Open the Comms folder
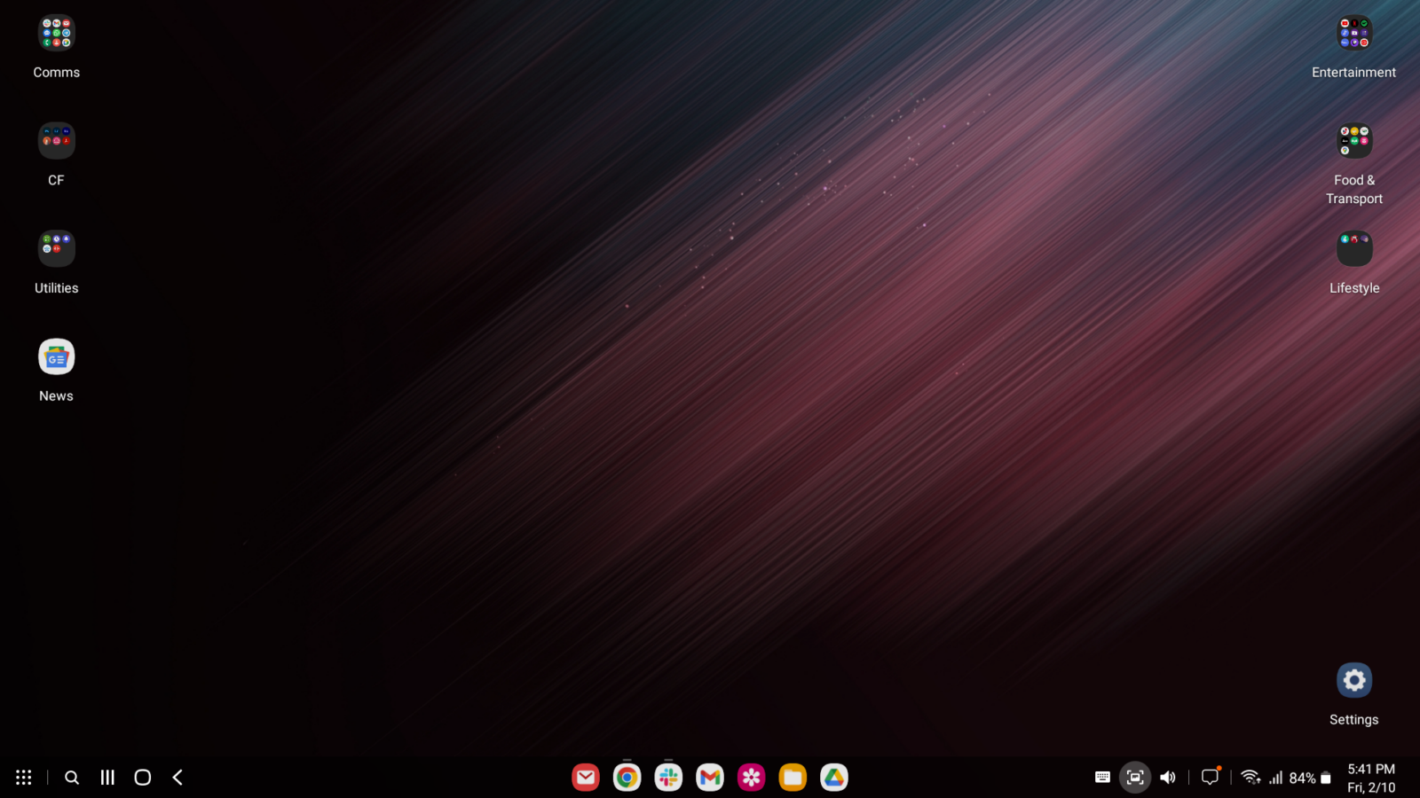The image size is (1420, 798). [56, 33]
